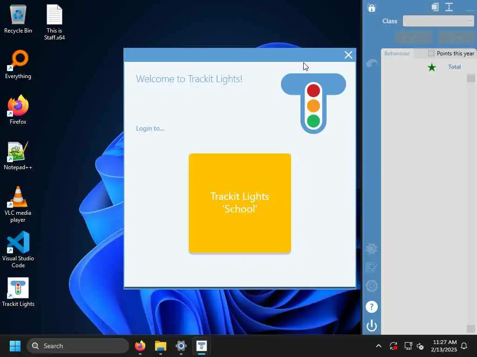This screenshot has width=477, height=357.
Task: Click the Total column label
Action: click(x=454, y=67)
